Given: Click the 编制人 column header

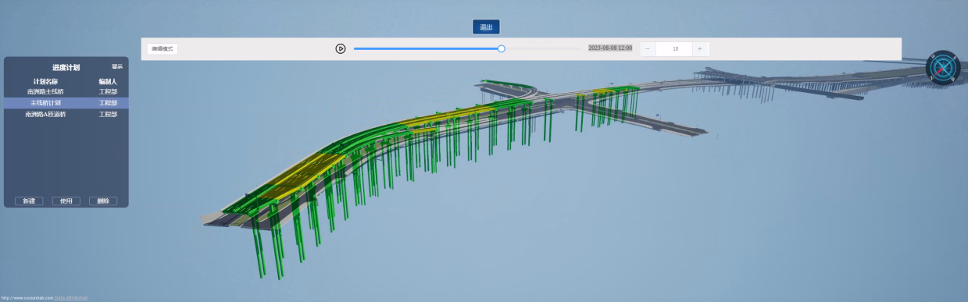Looking at the screenshot, I should coord(108,81).
